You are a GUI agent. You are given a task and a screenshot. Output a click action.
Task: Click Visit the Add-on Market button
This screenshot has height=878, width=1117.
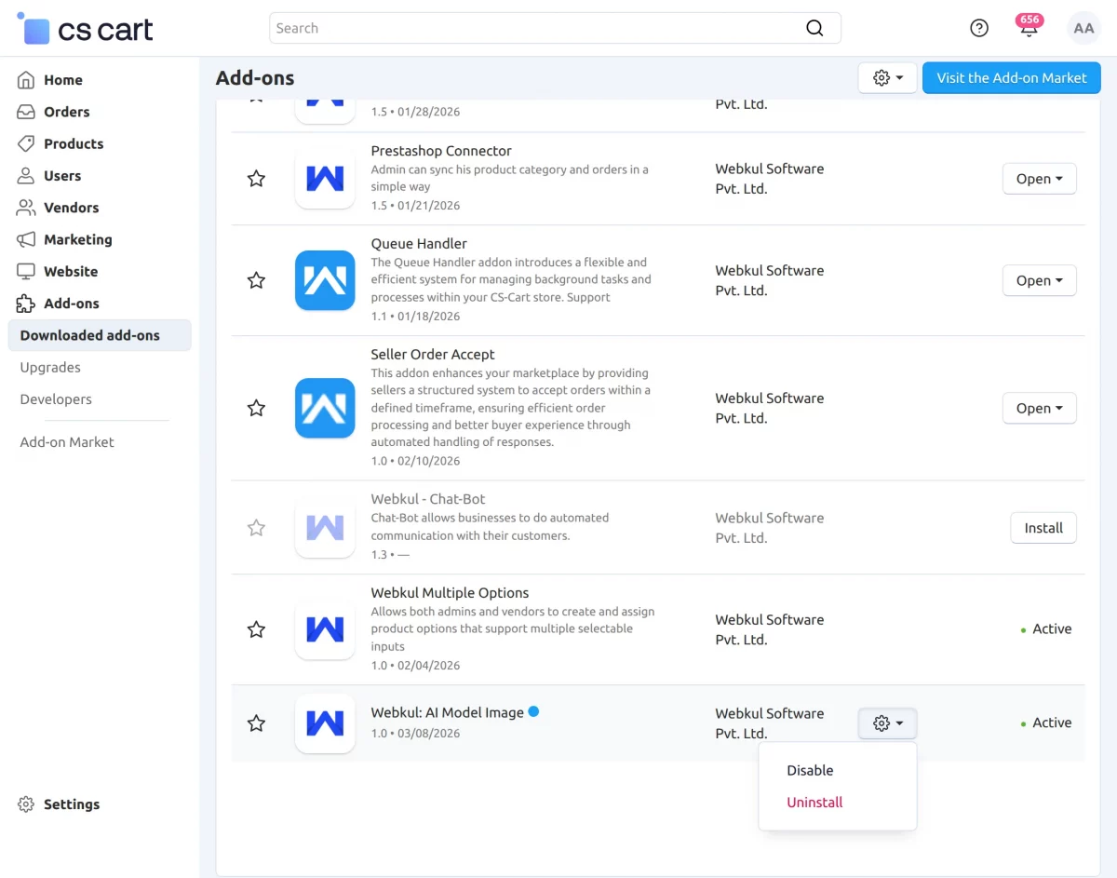pyautogui.click(x=1012, y=78)
